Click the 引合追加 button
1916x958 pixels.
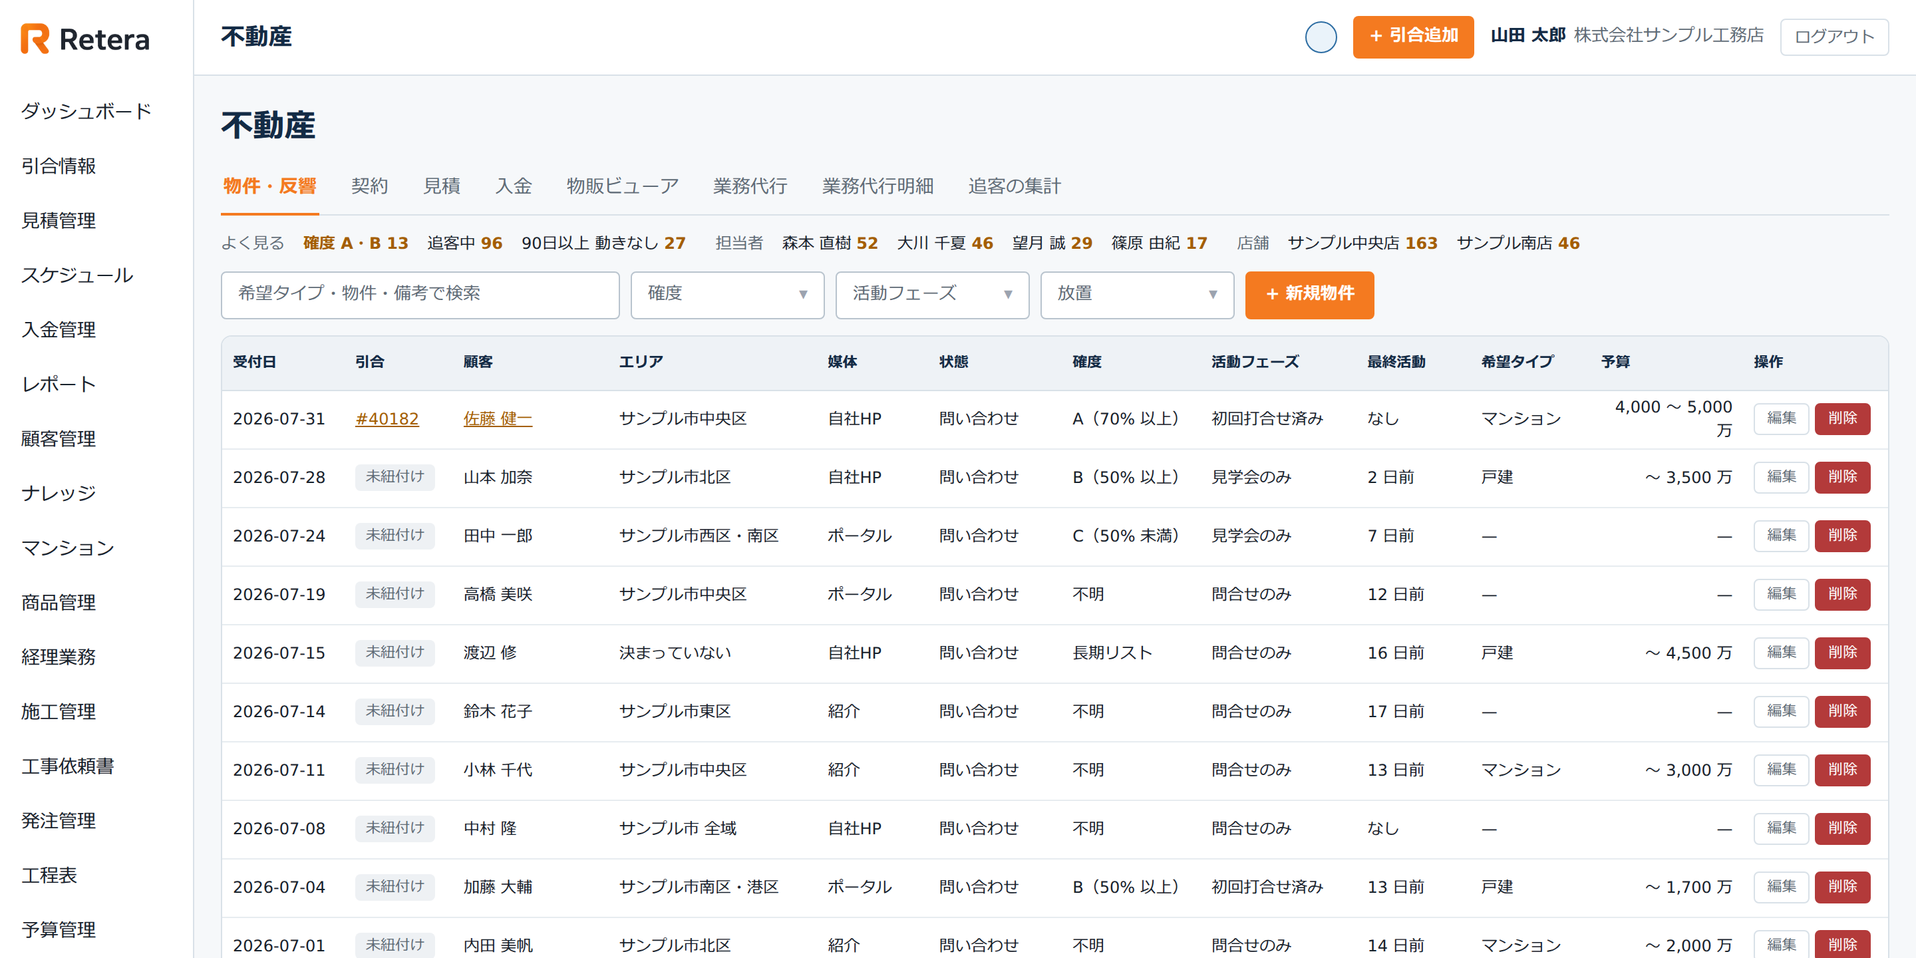tap(1412, 37)
